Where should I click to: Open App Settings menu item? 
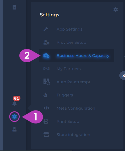pyautogui.click(x=69, y=29)
